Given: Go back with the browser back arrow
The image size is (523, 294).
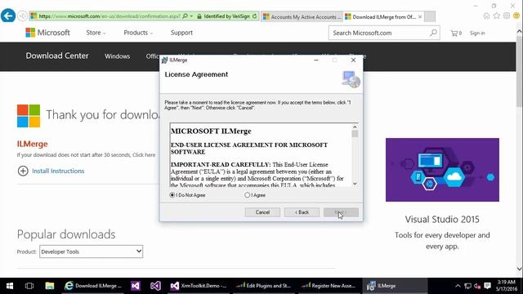Looking at the screenshot, I should click(x=8, y=16).
